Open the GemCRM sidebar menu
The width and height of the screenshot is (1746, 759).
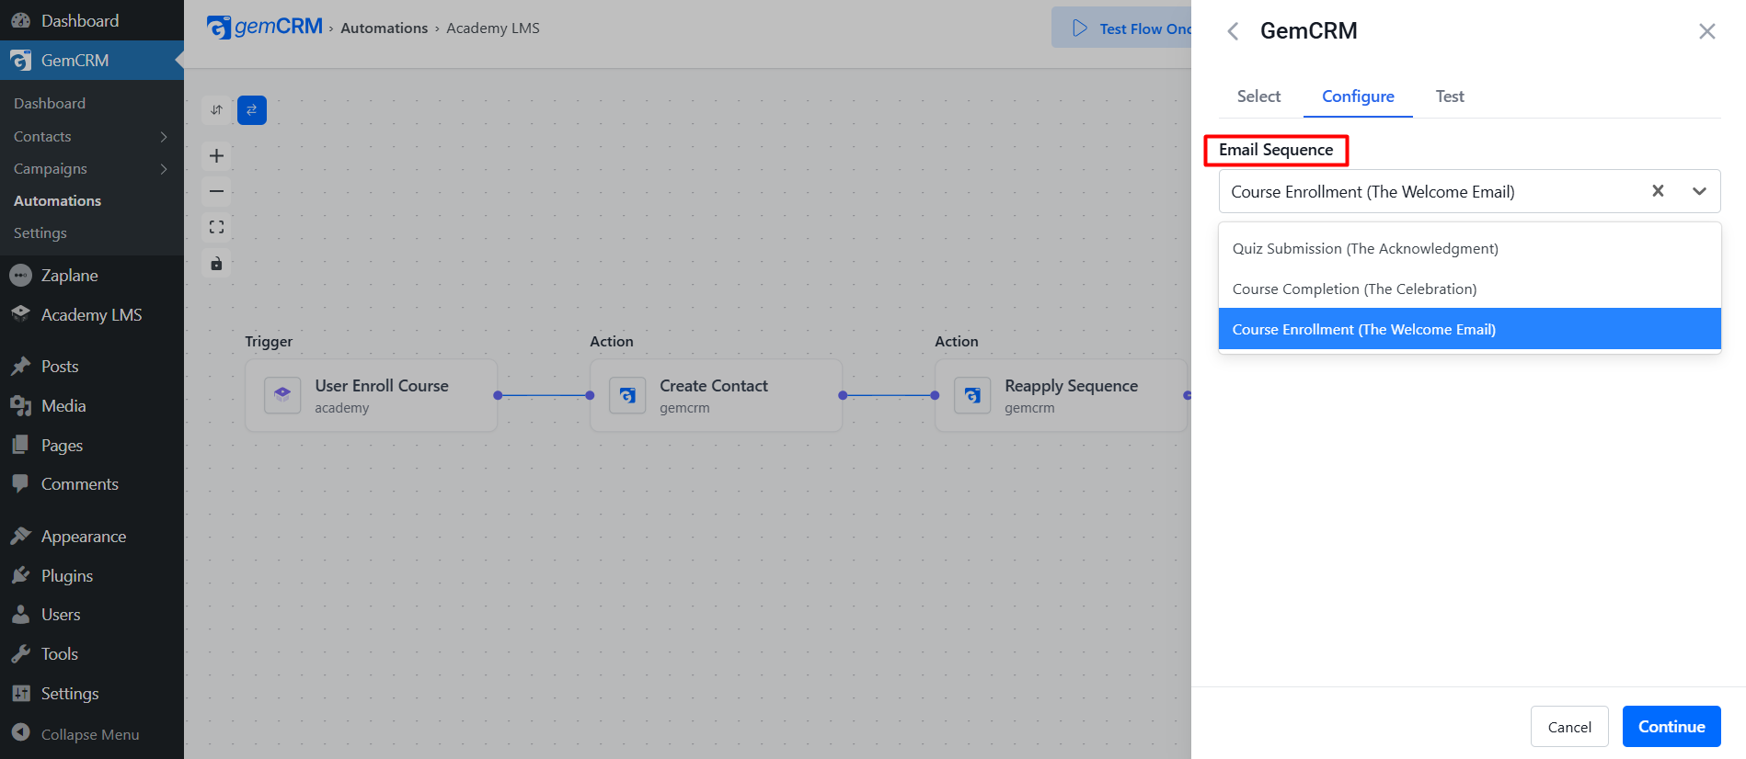pyautogui.click(x=92, y=61)
